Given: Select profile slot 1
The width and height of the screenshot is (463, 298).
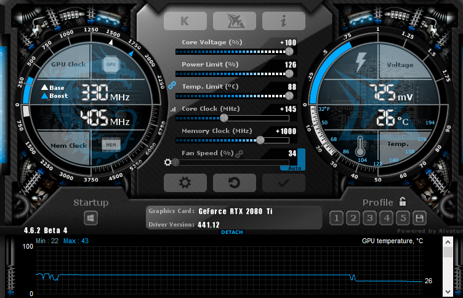Looking at the screenshot, I should tap(336, 218).
